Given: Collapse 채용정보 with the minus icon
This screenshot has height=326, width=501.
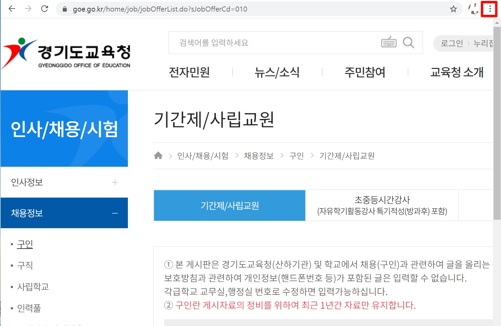Looking at the screenshot, I should click(115, 213).
